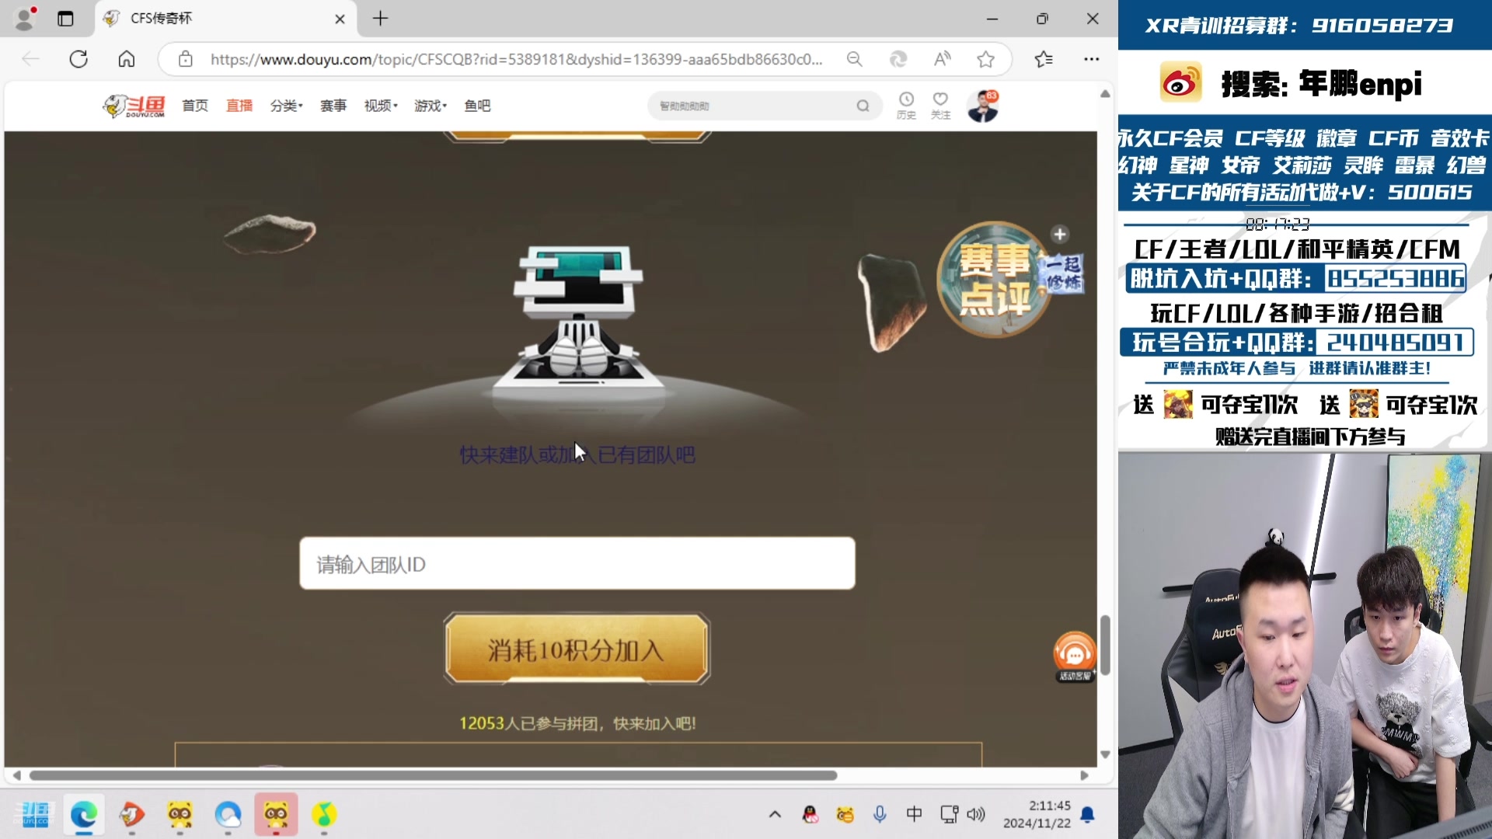Viewport: 1492px width, 839px height.
Task: Open the 鱼吧 menu item
Action: click(x=477, y=106)
